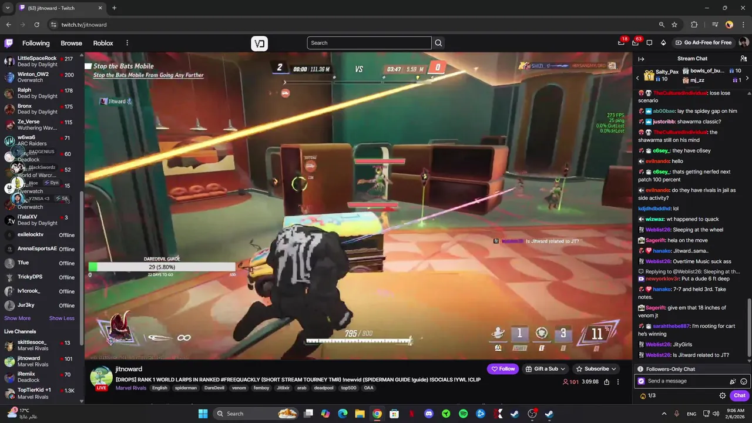Reload the page with browser refresh button

point(37,25)
